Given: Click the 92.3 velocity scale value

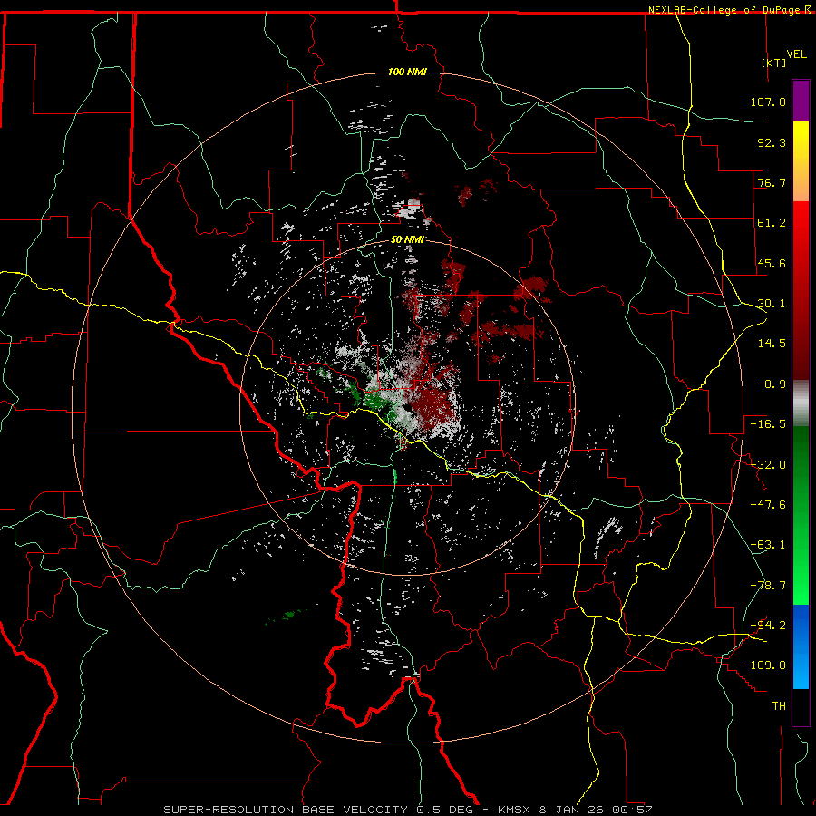Looking at the screenshot, I should tap(772, 142).
